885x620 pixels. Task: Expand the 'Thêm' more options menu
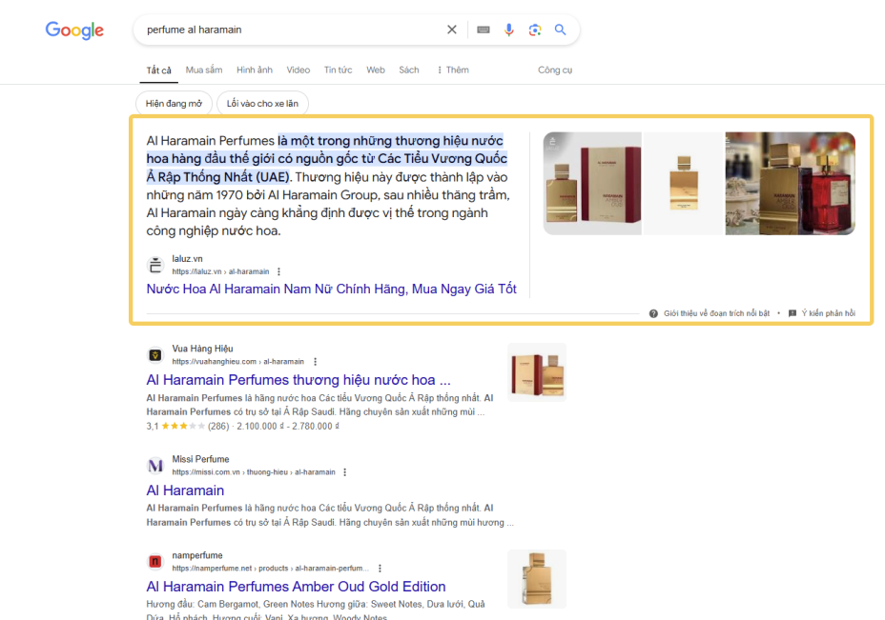[x=452, y=70]
